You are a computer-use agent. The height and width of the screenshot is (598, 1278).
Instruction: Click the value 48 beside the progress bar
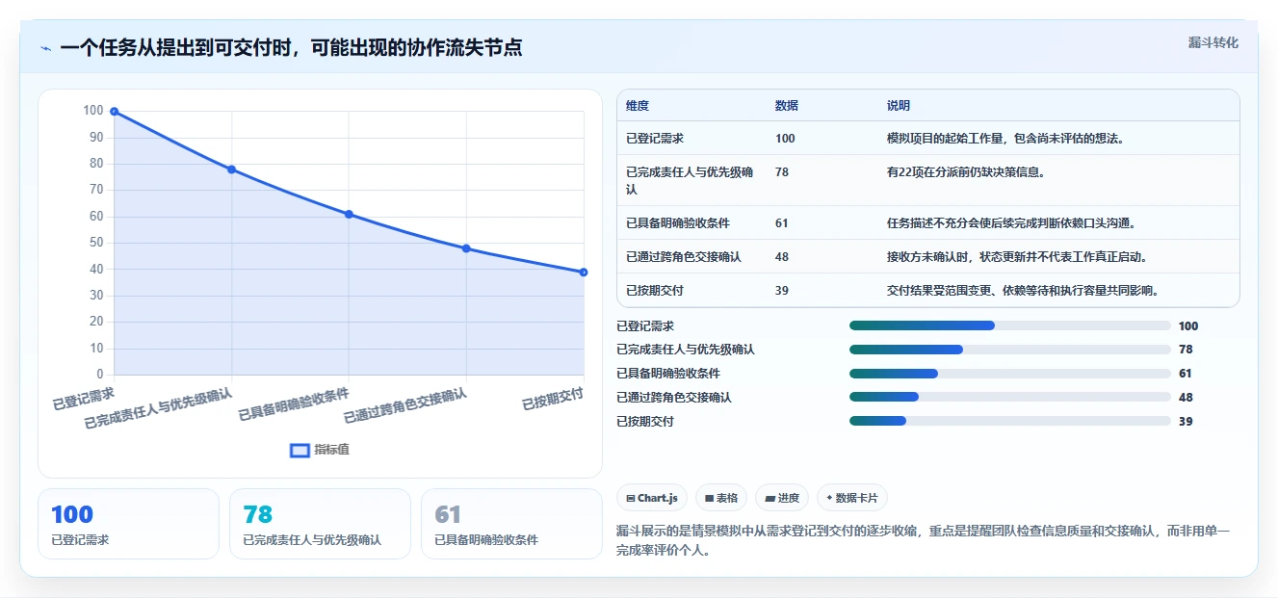coord(1186,397)
